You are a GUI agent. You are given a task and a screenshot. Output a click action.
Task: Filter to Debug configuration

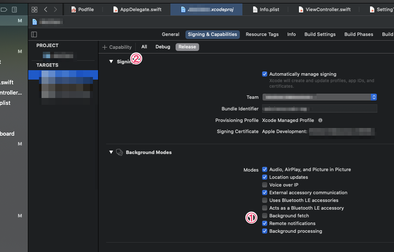pyautogui.click(x=163, y=47)
